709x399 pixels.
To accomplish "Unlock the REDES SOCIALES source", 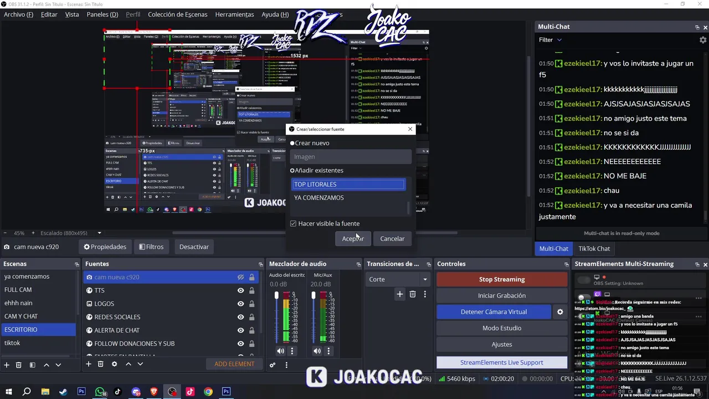I will (251, 317).
